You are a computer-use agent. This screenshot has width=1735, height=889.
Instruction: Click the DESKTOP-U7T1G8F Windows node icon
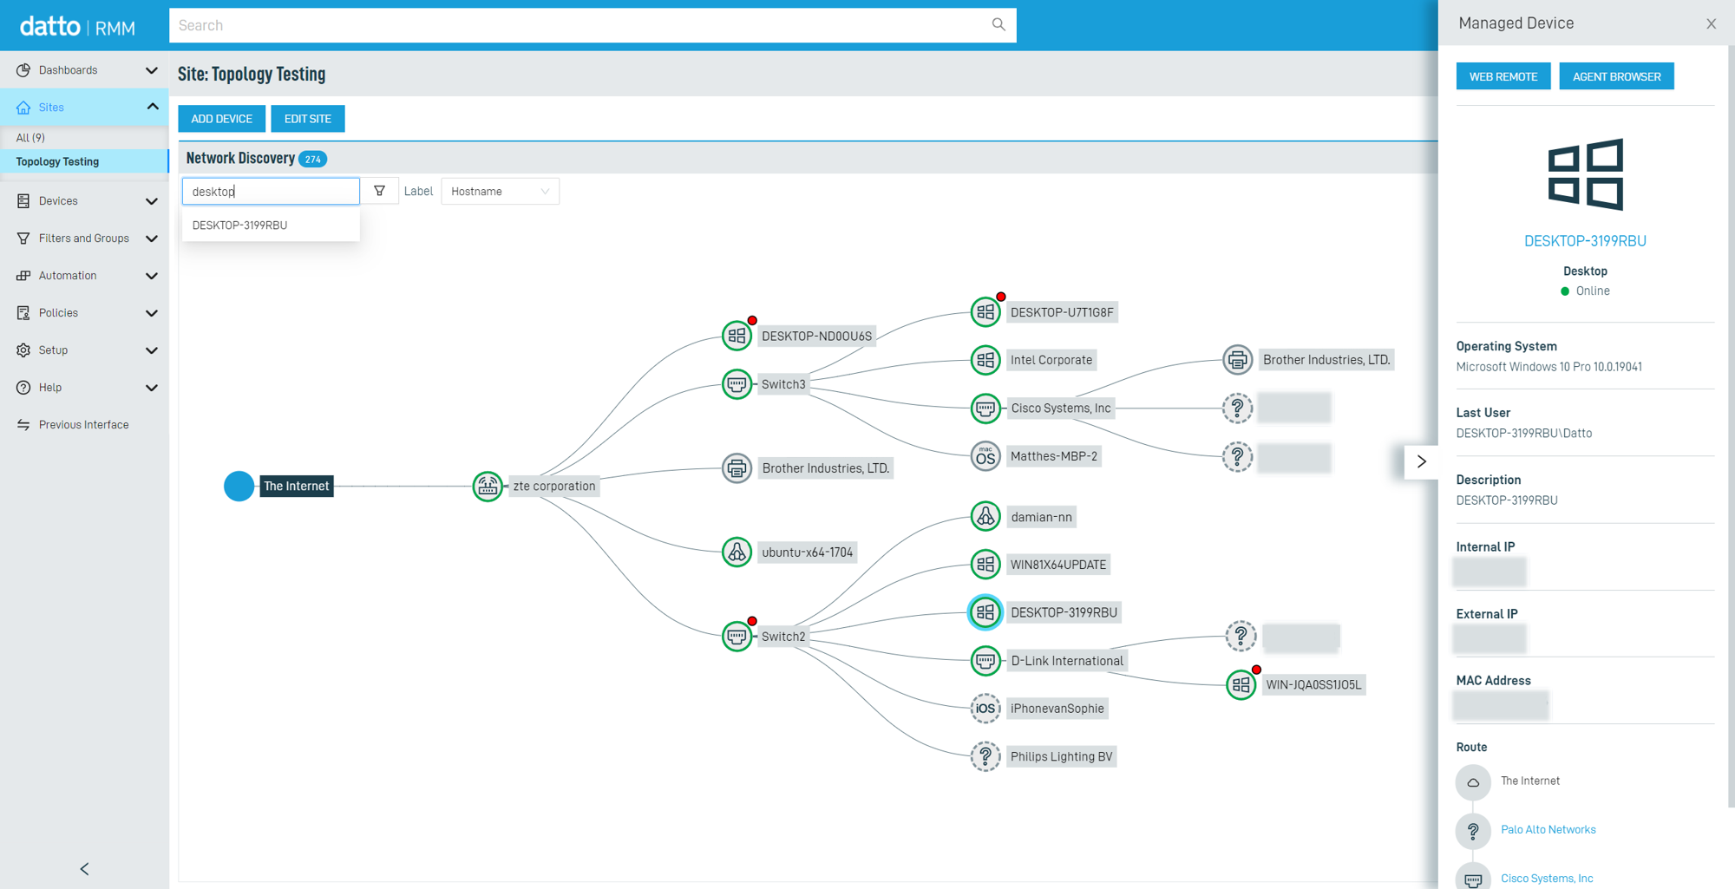coord(985,312)
